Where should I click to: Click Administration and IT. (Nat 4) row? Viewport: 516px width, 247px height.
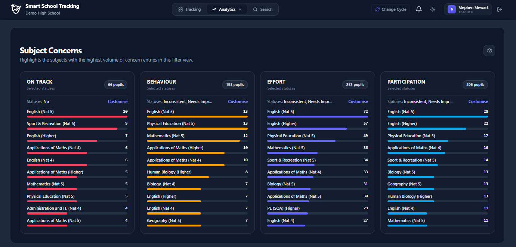(77, 210)
